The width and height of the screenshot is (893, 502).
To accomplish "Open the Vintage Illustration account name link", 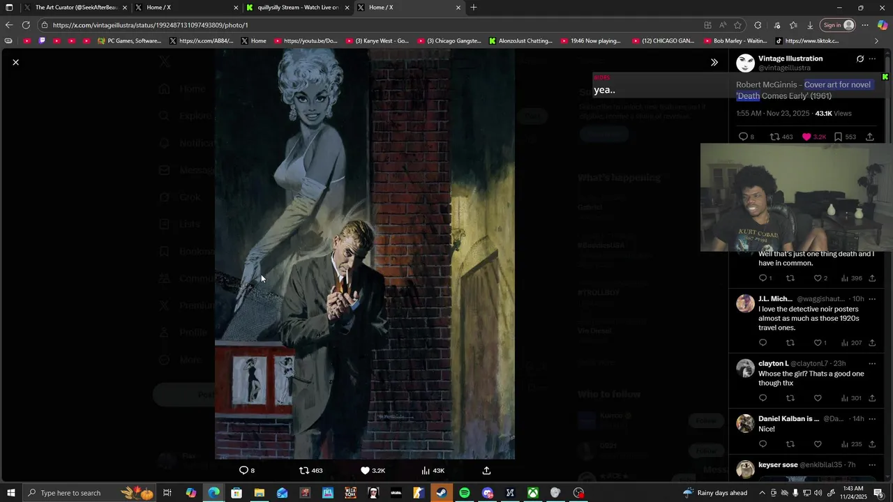I will click(x=790, y=59).
